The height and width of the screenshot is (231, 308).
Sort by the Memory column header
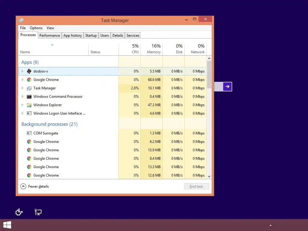coord(152,49)
